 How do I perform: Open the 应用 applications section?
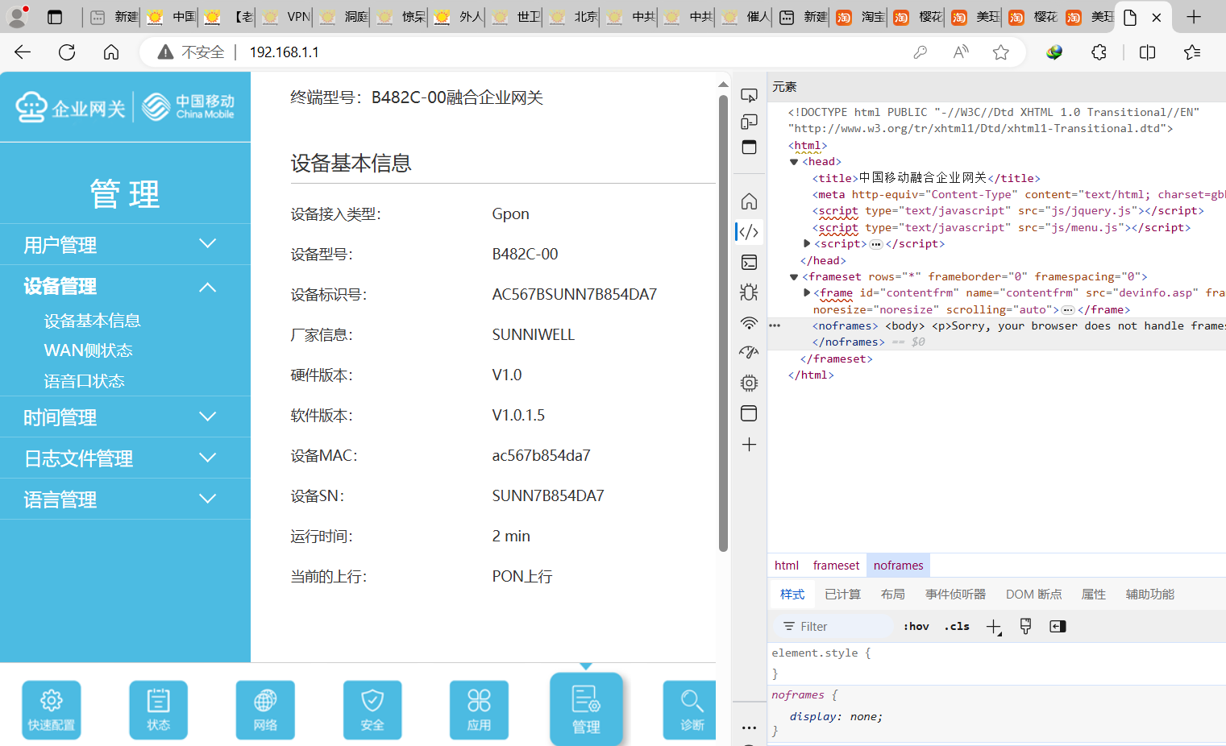(479, 710)
